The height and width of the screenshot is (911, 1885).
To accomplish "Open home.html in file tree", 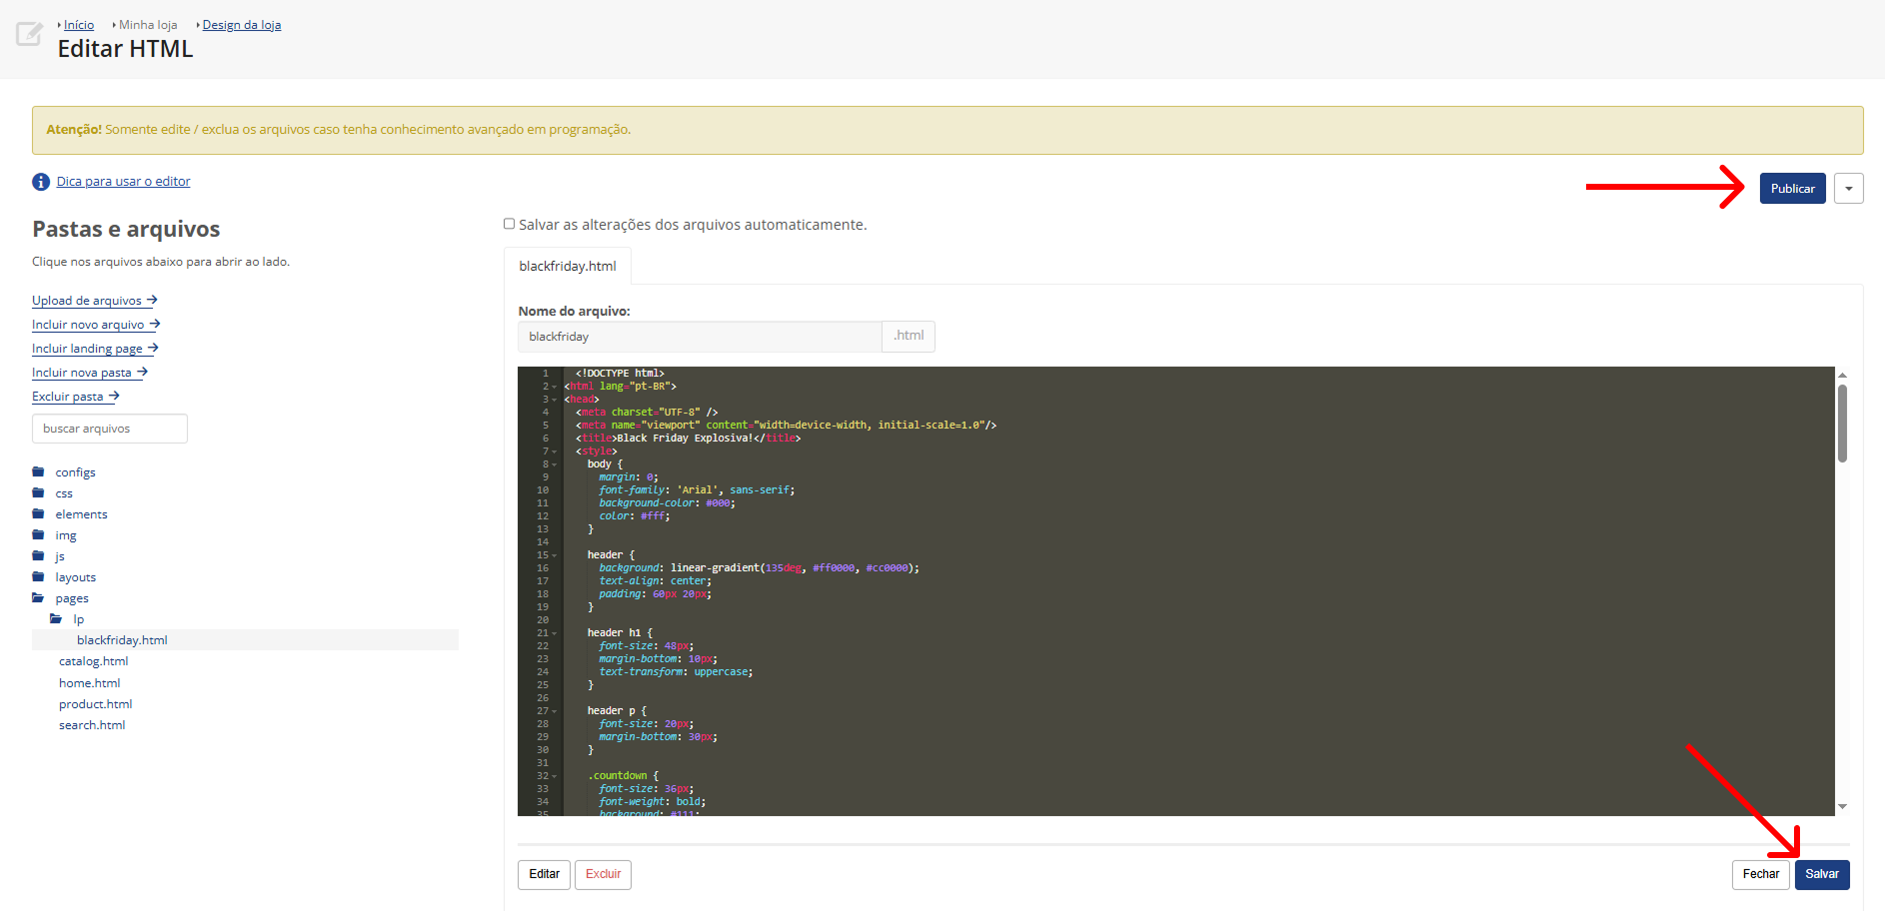I will (89, 683).
